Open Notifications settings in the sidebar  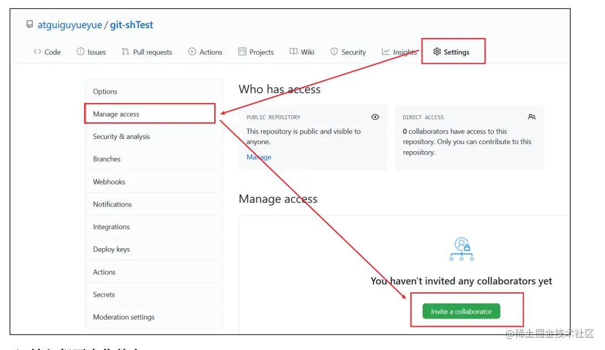153,204
